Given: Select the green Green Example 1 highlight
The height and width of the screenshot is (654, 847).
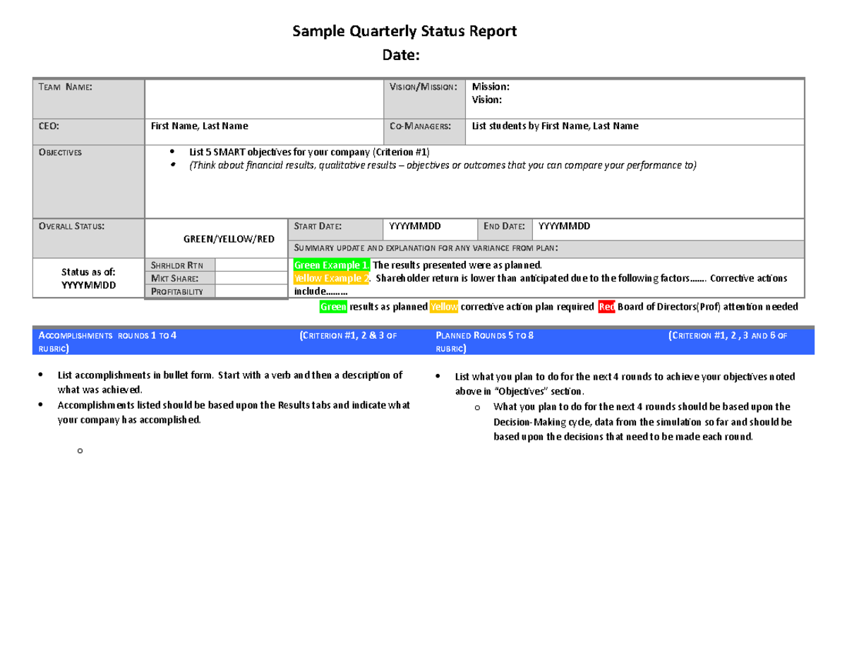Looking at the screenshot, I should coord(332,265).
